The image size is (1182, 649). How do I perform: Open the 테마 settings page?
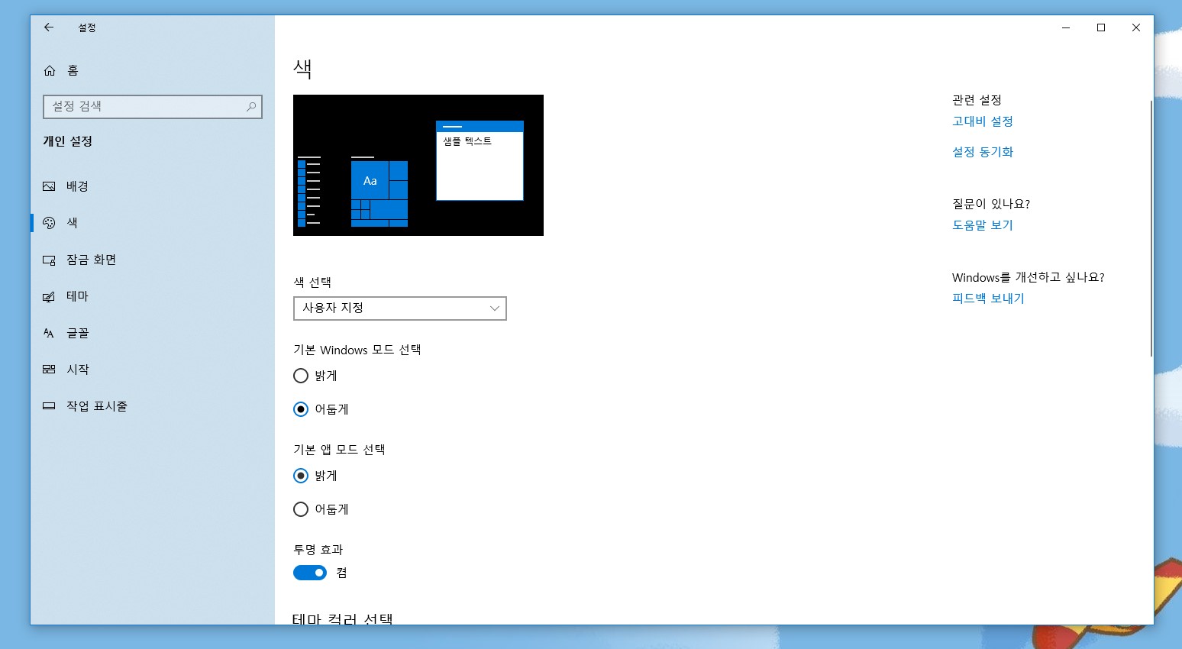tap(153, 296)
